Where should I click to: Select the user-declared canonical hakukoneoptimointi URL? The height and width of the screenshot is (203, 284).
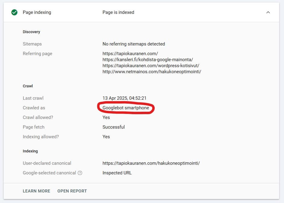151,163
